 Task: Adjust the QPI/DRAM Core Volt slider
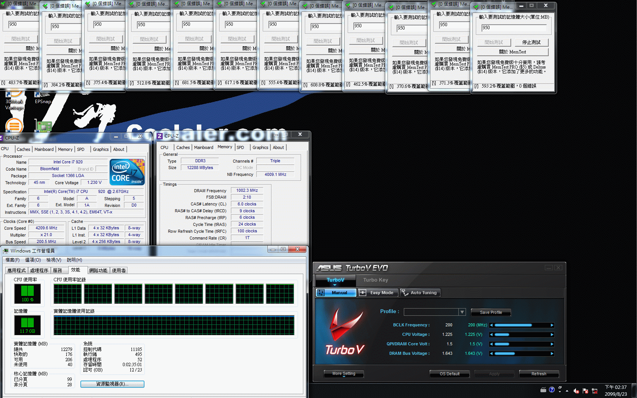522,344
